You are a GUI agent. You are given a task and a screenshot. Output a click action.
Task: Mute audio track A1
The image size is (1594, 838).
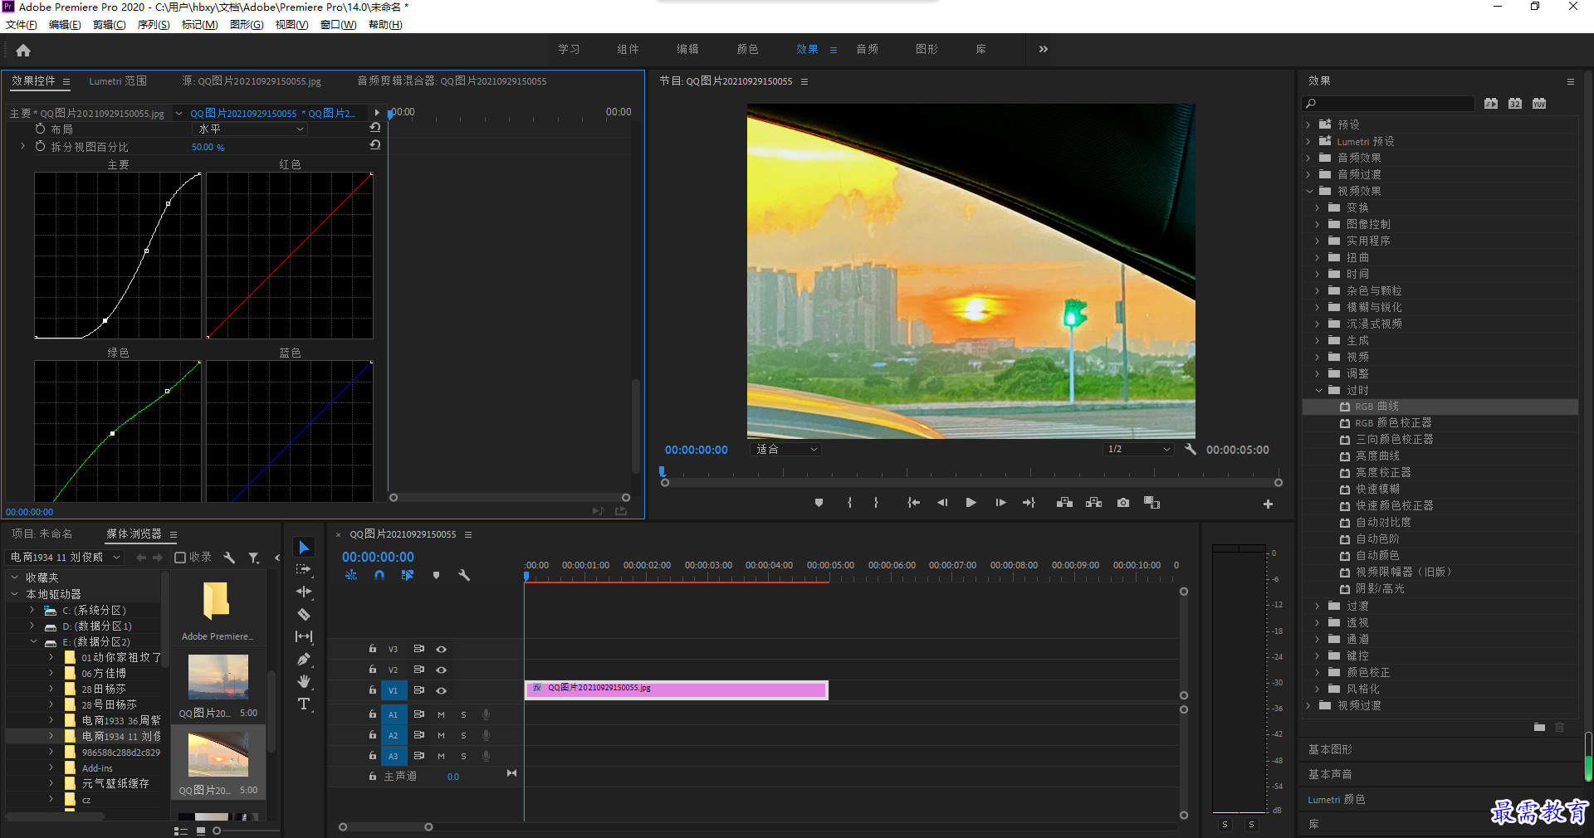coord(441,714)
